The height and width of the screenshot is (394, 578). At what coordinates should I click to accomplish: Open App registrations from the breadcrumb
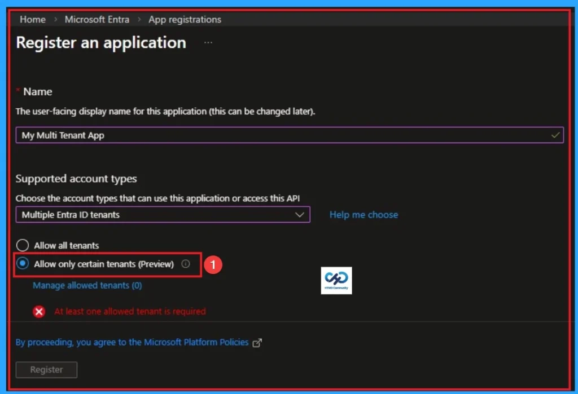pyautogui.click(x=185, y=19)
